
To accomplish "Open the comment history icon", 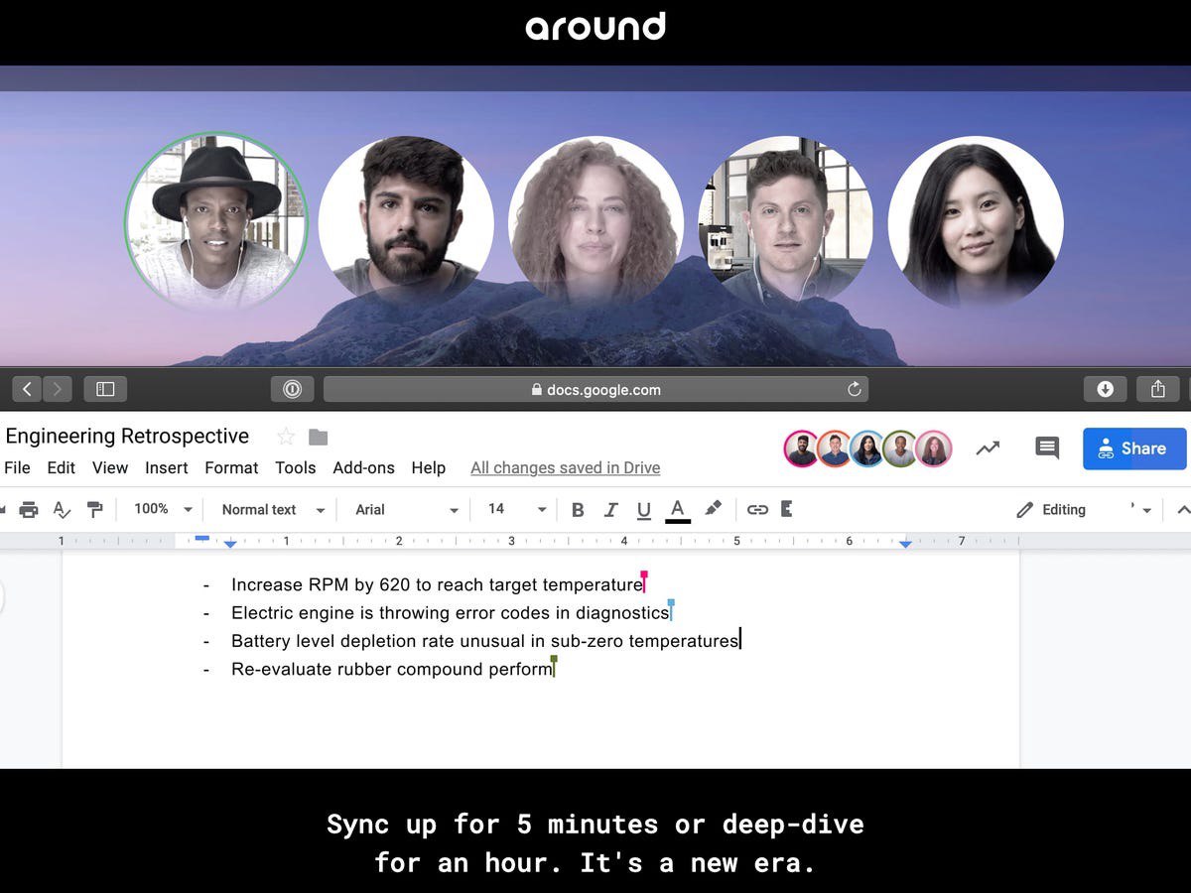I will [x=1047, y=448].
